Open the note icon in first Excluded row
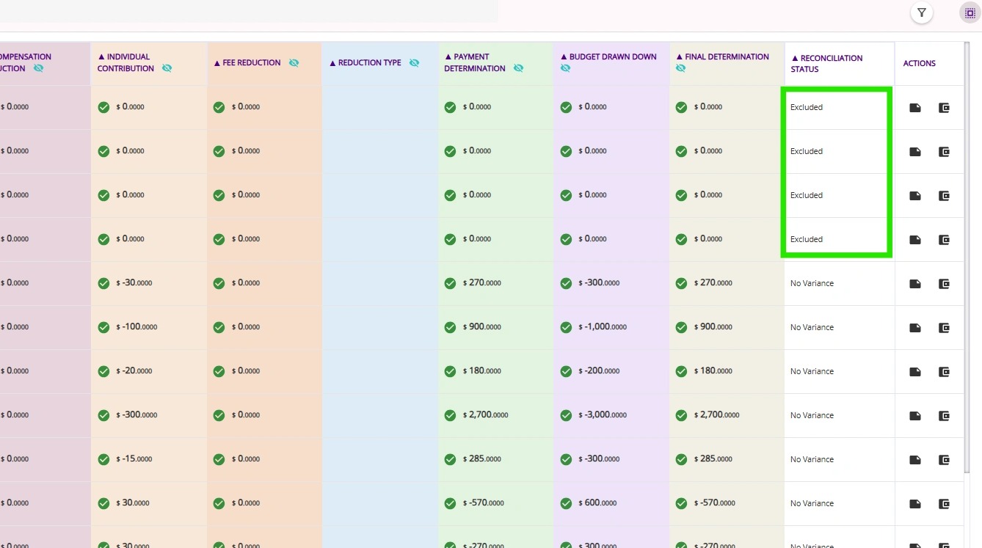982x548 pixels. pyautogui.click(x=915, y=108)
